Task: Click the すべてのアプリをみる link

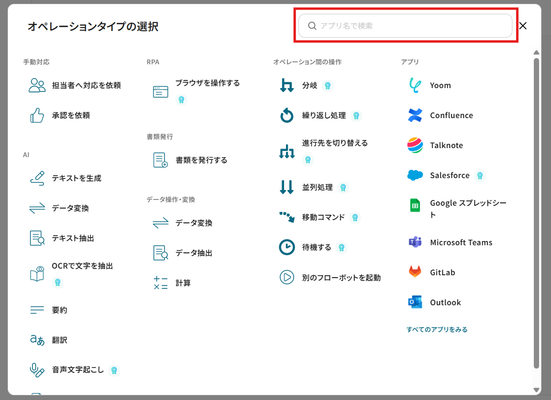Action: point(437,330)
